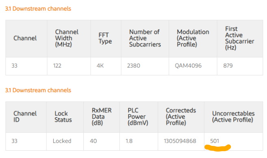The image size is (267, 158).
Task: Select the PLC Power value 1.8
Action: [x=129, y=141]
